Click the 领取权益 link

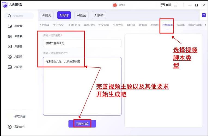pyautogui.click(x=20, y=116)
